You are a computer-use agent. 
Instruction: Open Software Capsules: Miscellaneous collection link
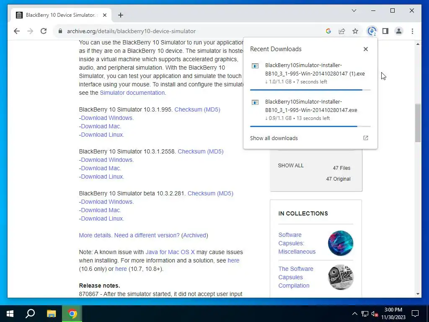click(x=297, y=243)
